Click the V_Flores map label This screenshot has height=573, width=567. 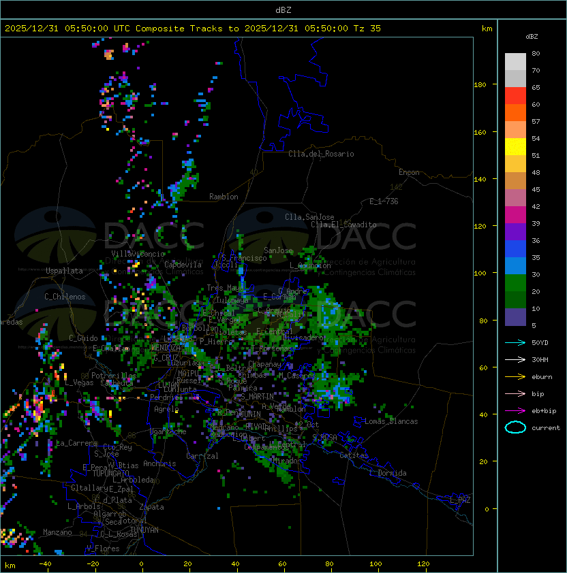[103, 549]
